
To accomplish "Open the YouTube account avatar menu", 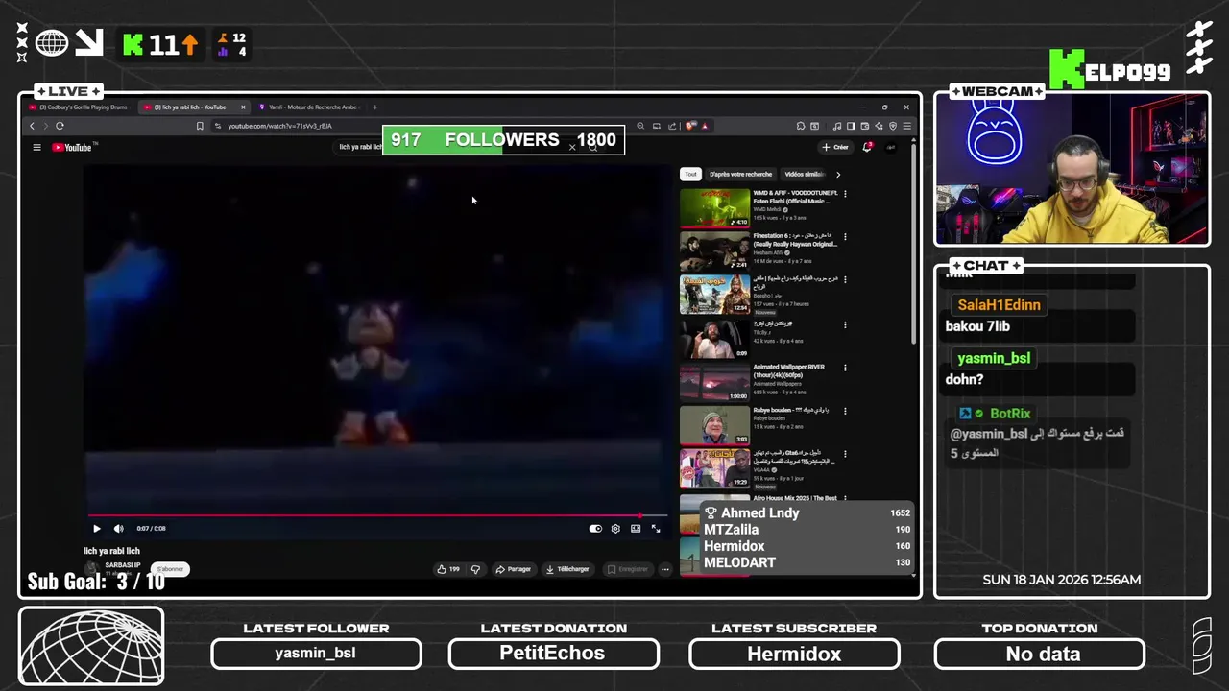I will pyautogui.click(x=890, y=147).
